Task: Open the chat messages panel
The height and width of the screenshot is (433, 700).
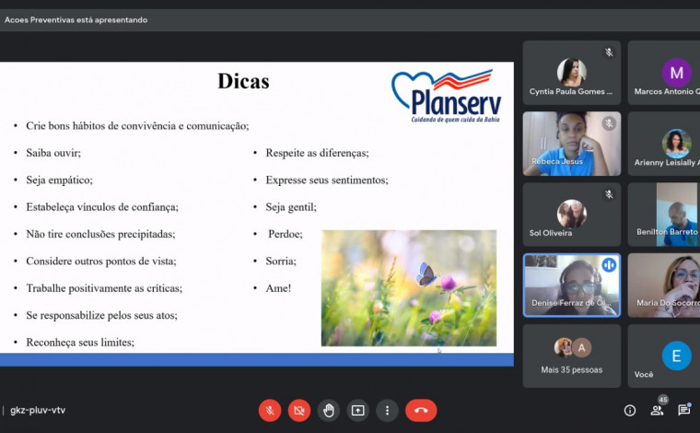Action: (x=684, y=410)
